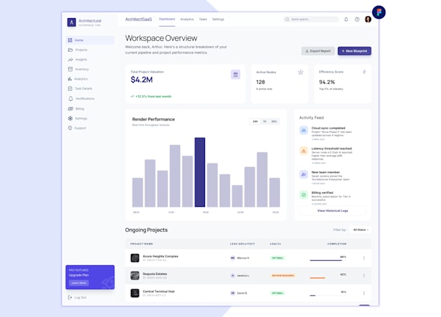Image resolution: width=441 pixels, height=317 pixels.
Task: Open Projects in the sidebar
Action: click(90, 50)
